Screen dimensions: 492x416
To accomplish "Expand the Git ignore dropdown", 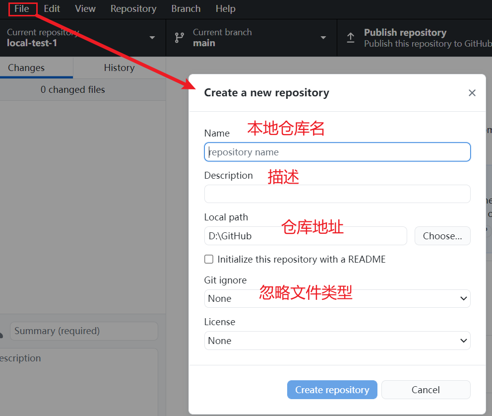I will (x=337, y=298).
